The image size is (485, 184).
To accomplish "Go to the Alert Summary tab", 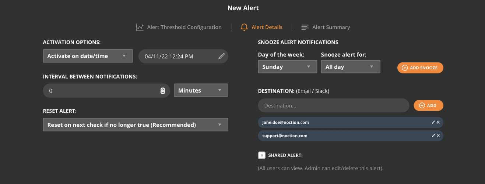I will click(331, 27).
